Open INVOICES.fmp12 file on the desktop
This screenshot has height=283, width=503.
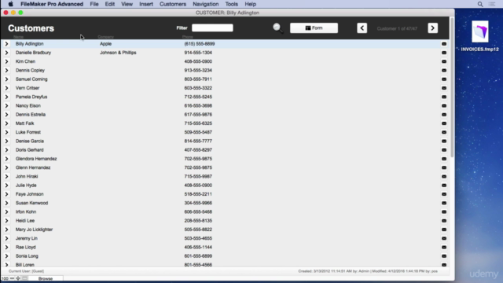pyautogui.click(x=480, y=36)
